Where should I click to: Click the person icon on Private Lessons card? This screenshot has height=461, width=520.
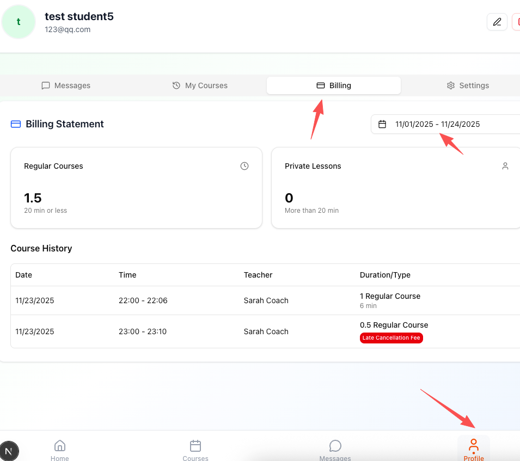coord(505,166)
